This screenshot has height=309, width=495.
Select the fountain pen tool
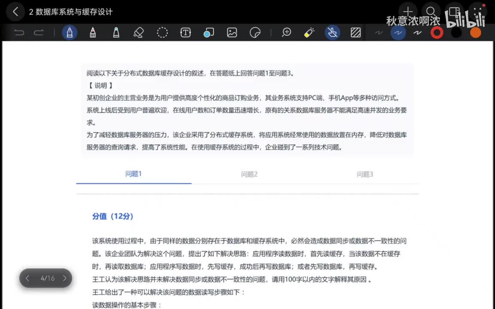pyautogui.click(x=70, y=33)
